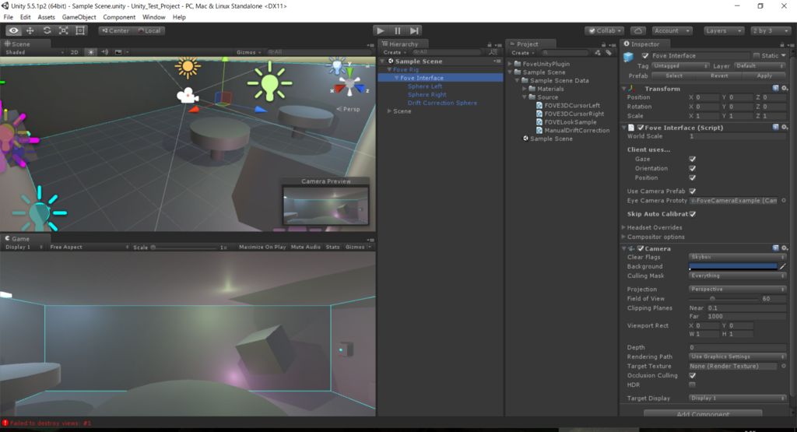Click the Collab button
Viewport: 797px width, 432px height.
tap(604, 30)
